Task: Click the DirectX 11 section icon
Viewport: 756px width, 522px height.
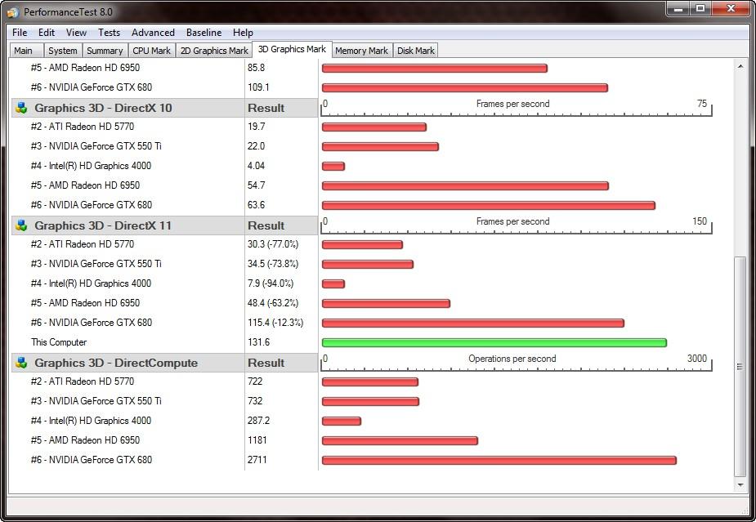Action: [21, 225]
